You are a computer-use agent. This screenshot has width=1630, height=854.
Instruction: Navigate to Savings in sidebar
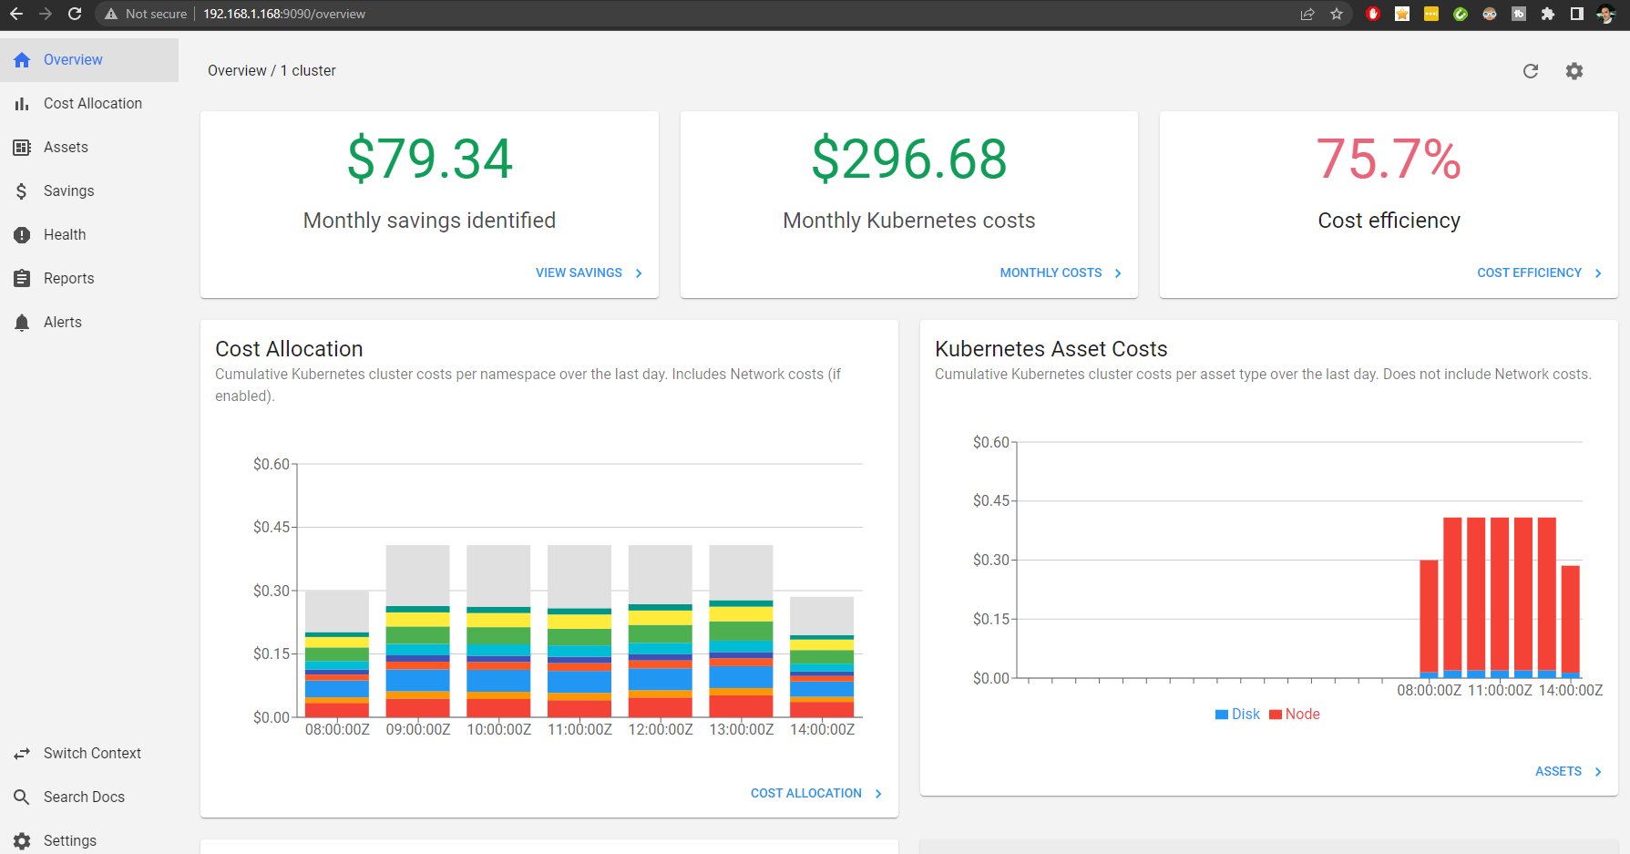pos(89,191)
